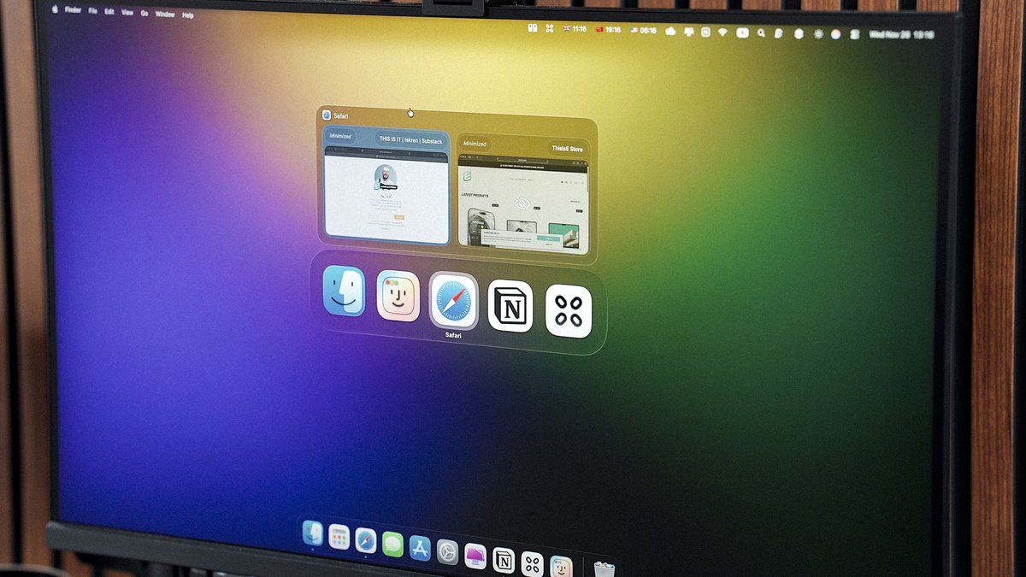Launch the App Store from the Dock
This screenshot has width=1026, height=577.
421,545
